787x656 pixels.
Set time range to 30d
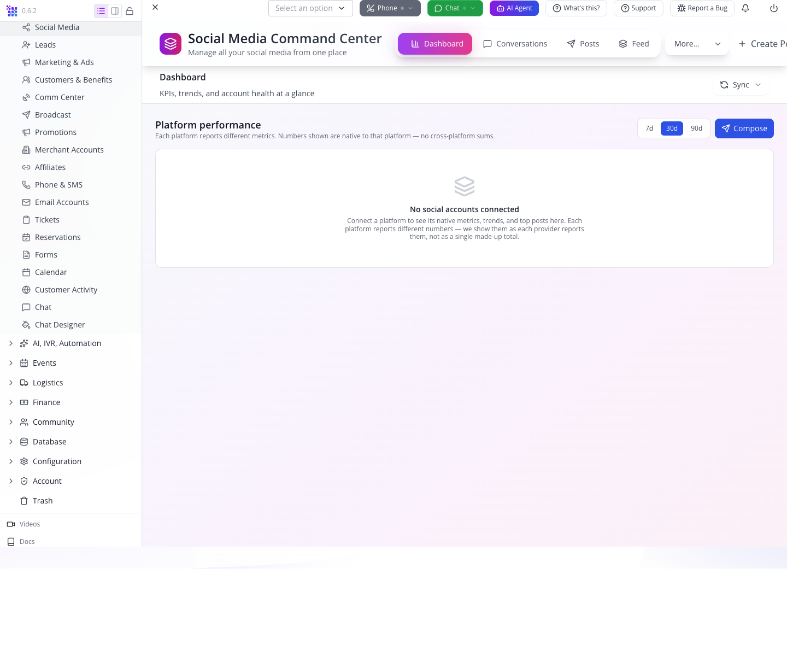click(672, 128)
